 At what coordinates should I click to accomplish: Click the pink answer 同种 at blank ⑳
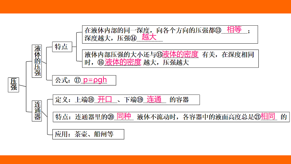pyautogui.click(x=124, y=117)
